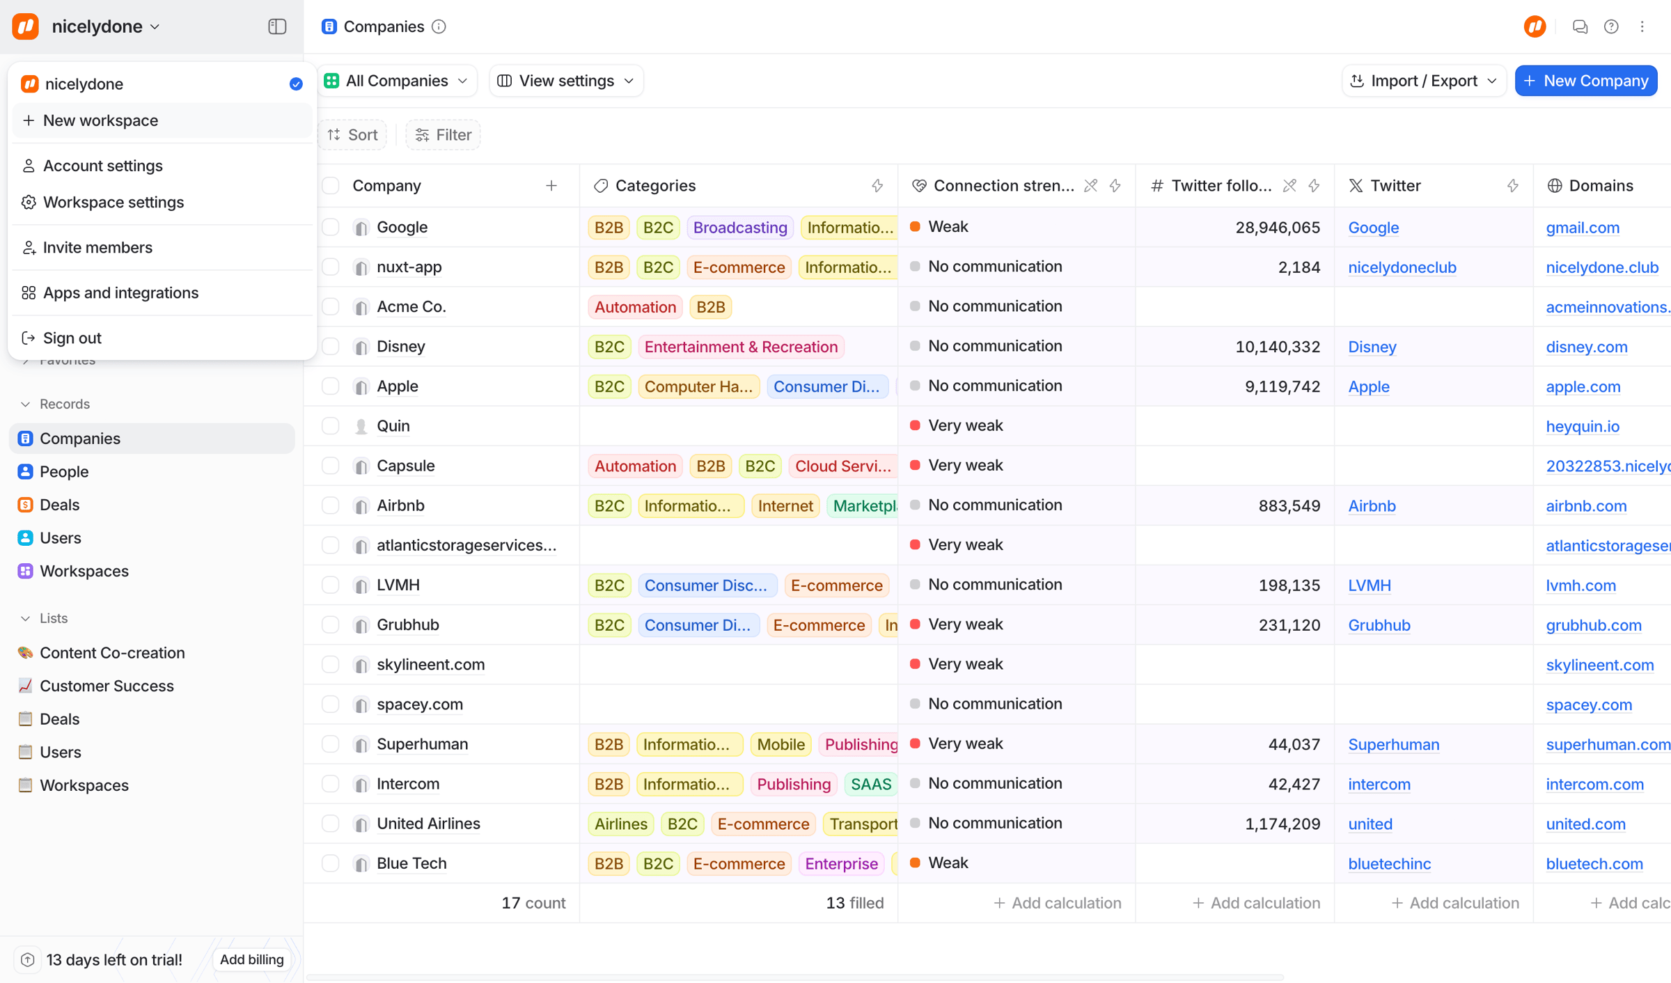Click the Categories column lightning icon
This screenshot has height=983, width=1671.
point(877,186)
